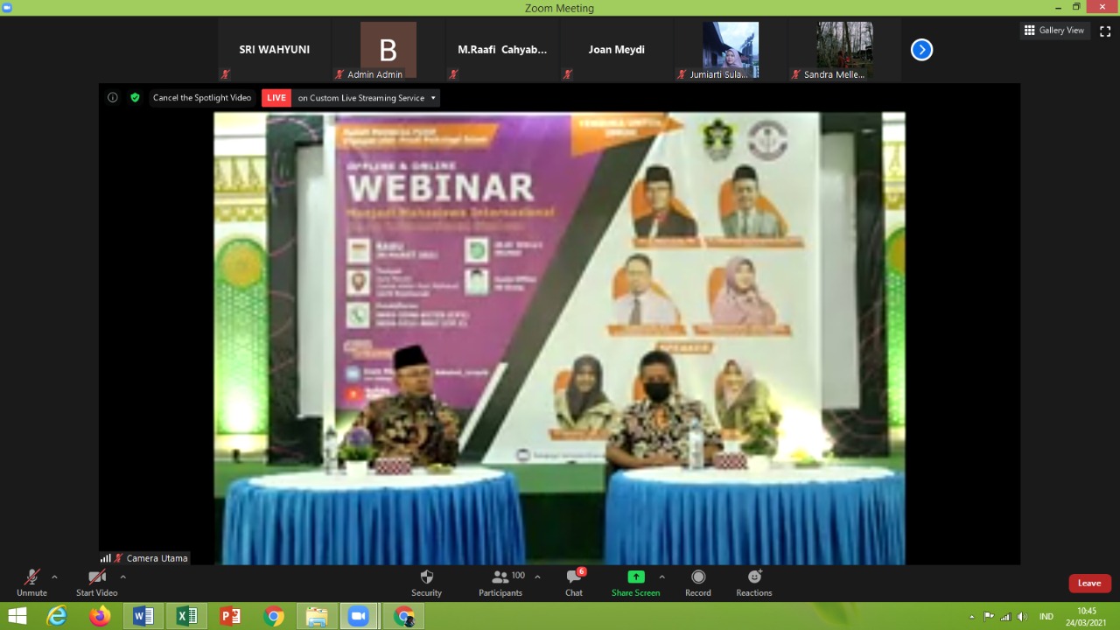Select Admin Admin participant tile

[x=388, y=51]
